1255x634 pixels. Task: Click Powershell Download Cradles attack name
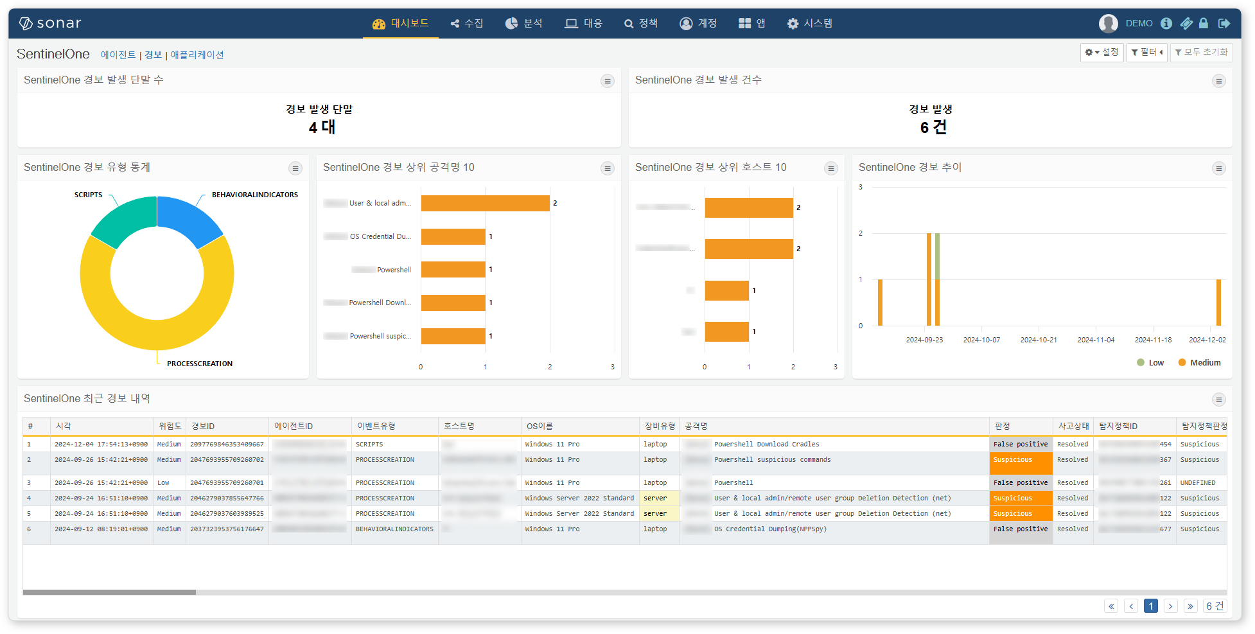coord(766,445)
